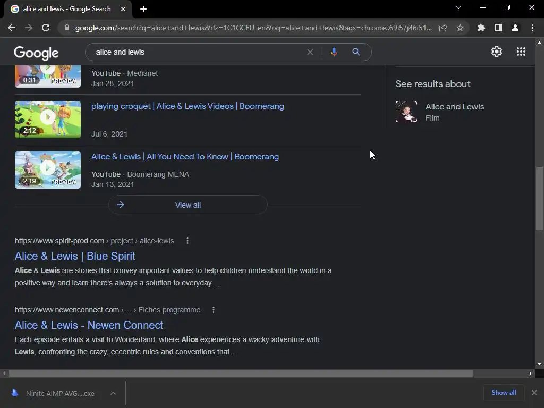Image resolution: width=544 pixels, height=408 pixels.
Task: Click 'YouTube · Medianet' source text
Action: pyautogui.click(x=124, y=73)
